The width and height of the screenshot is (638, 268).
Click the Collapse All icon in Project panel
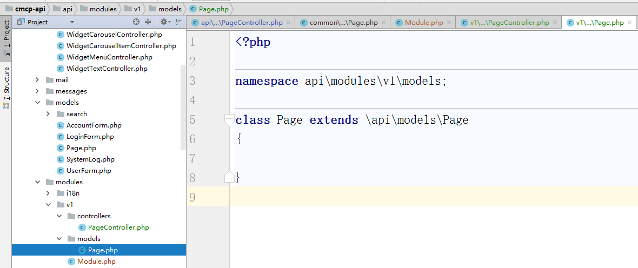pyautogui.click(x=148, y=22)
